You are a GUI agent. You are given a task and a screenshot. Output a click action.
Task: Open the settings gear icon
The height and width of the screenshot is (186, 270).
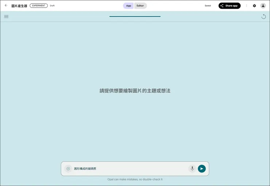254,6
